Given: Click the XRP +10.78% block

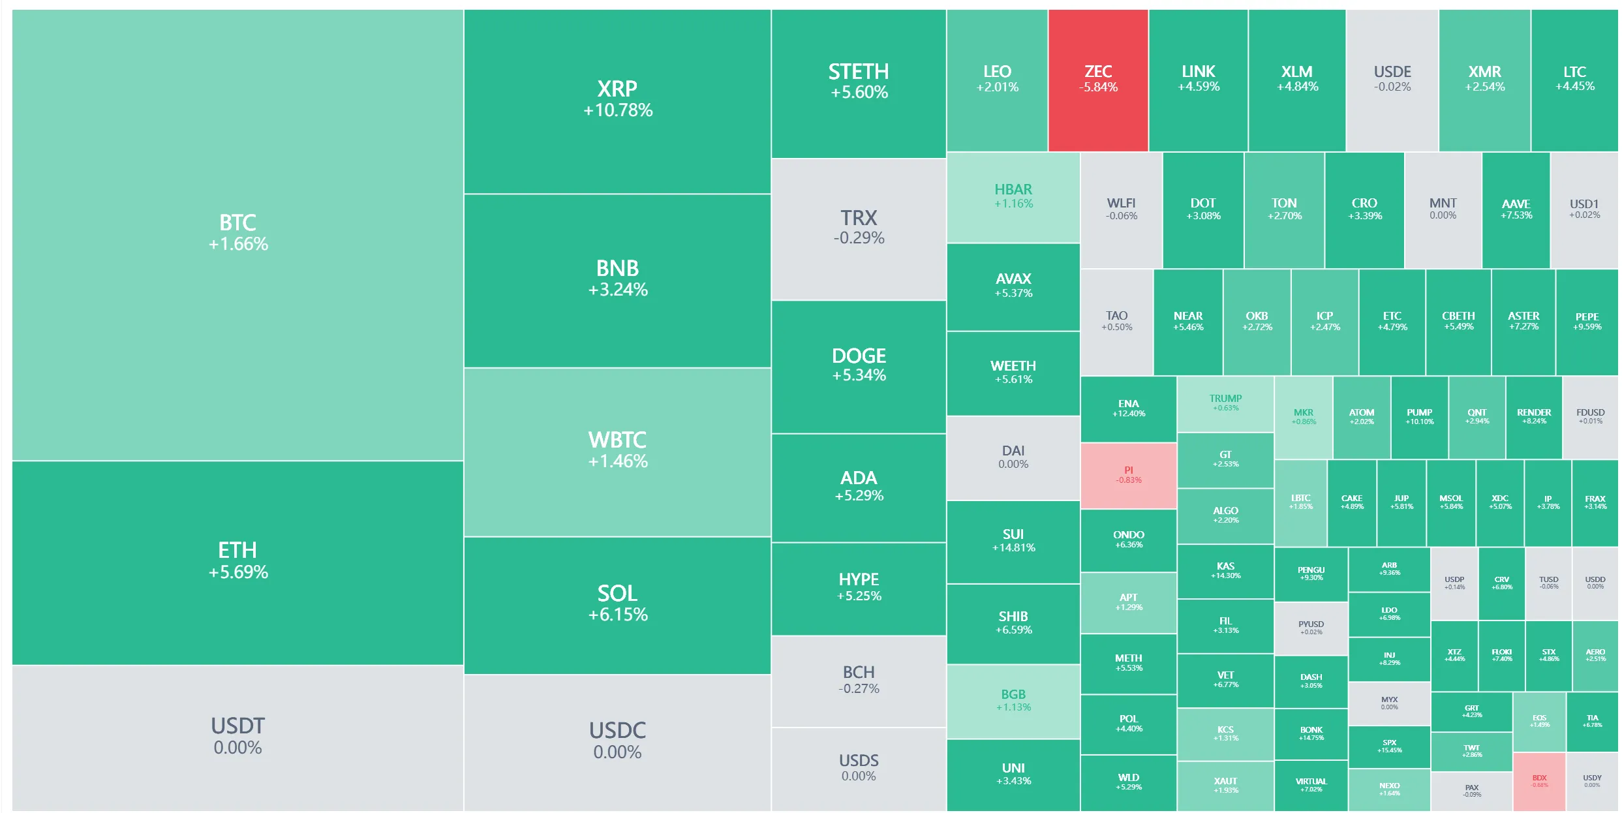Looking at the screenshot, I should pyautogui.click(x=617, y=99).
